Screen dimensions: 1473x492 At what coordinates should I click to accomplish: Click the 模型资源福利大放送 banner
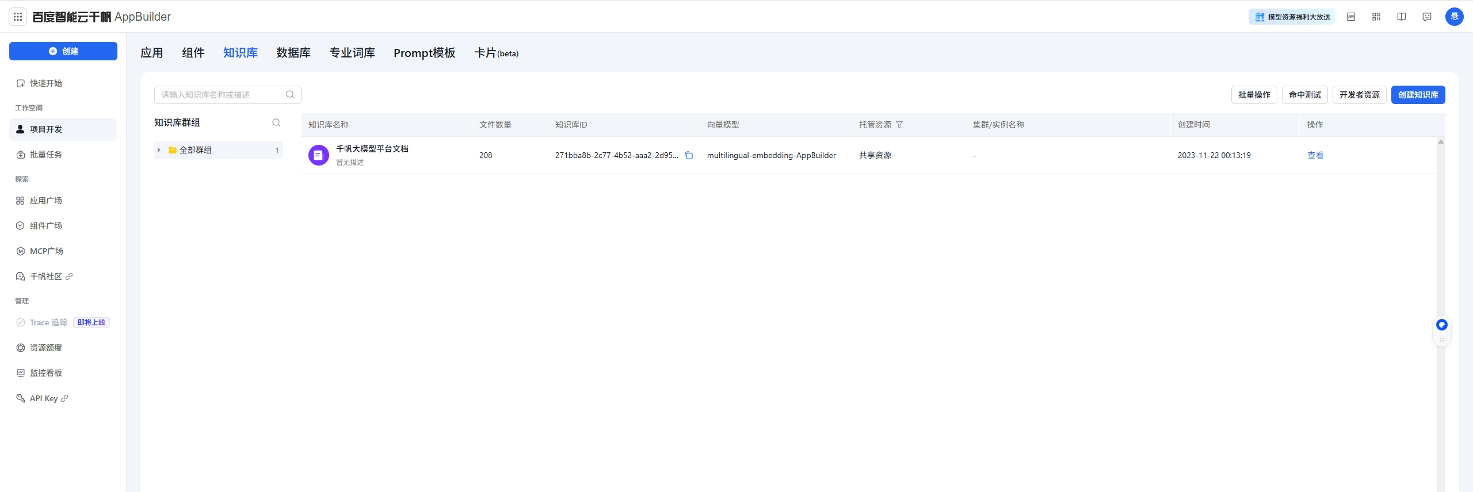pyautogui.click(x=1292, y=17)
